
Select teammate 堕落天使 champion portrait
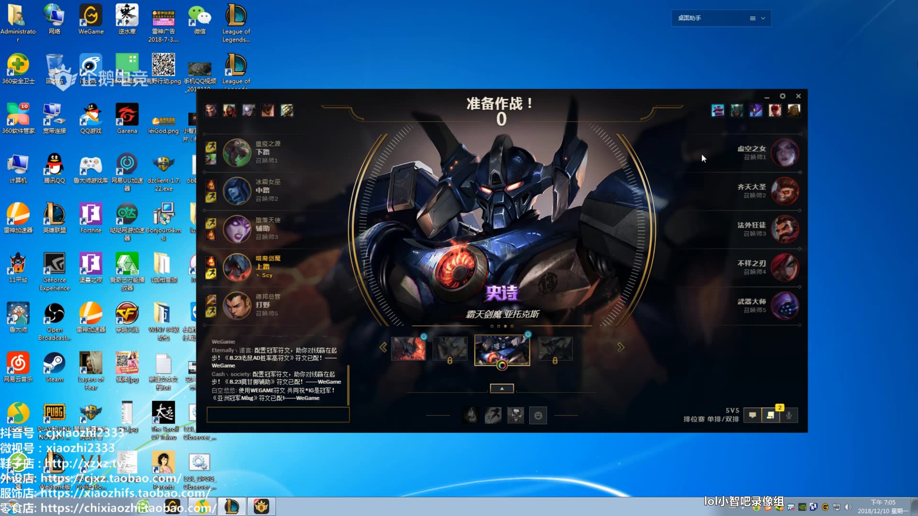pos(237,229)
